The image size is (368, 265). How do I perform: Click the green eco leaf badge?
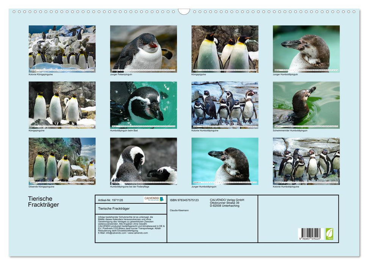329,234
